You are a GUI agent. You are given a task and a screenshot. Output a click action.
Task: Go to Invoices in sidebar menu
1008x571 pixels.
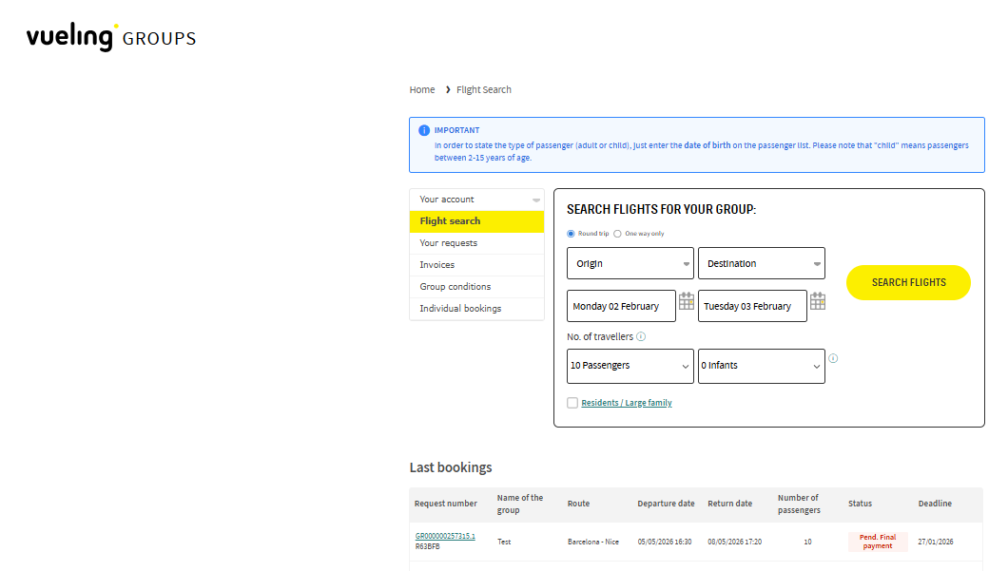(x=437, y=265)
